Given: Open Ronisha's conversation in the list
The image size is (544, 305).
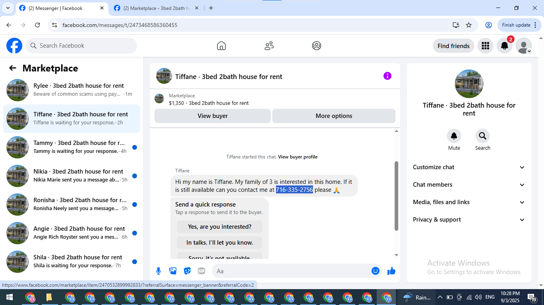Looking at the screenshot, I should (x=72, y=205).
